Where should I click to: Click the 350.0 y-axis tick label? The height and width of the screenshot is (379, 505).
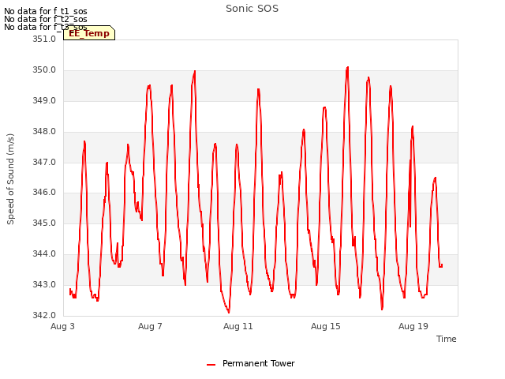[44, 70]
